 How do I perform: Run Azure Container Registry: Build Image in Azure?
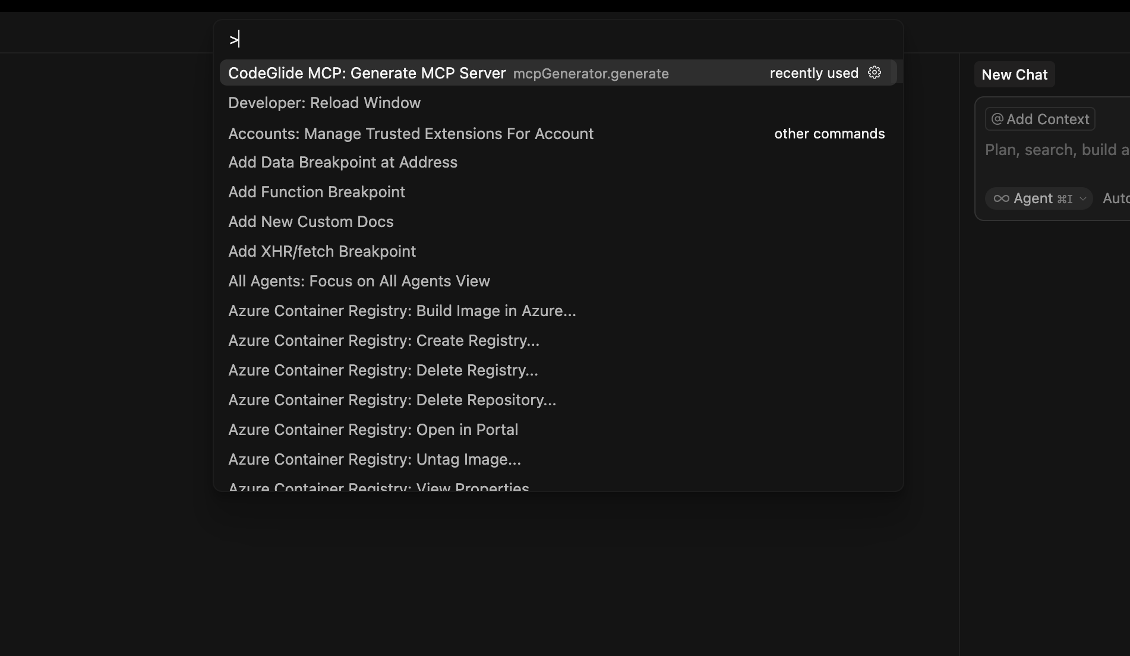coord(402,310)
